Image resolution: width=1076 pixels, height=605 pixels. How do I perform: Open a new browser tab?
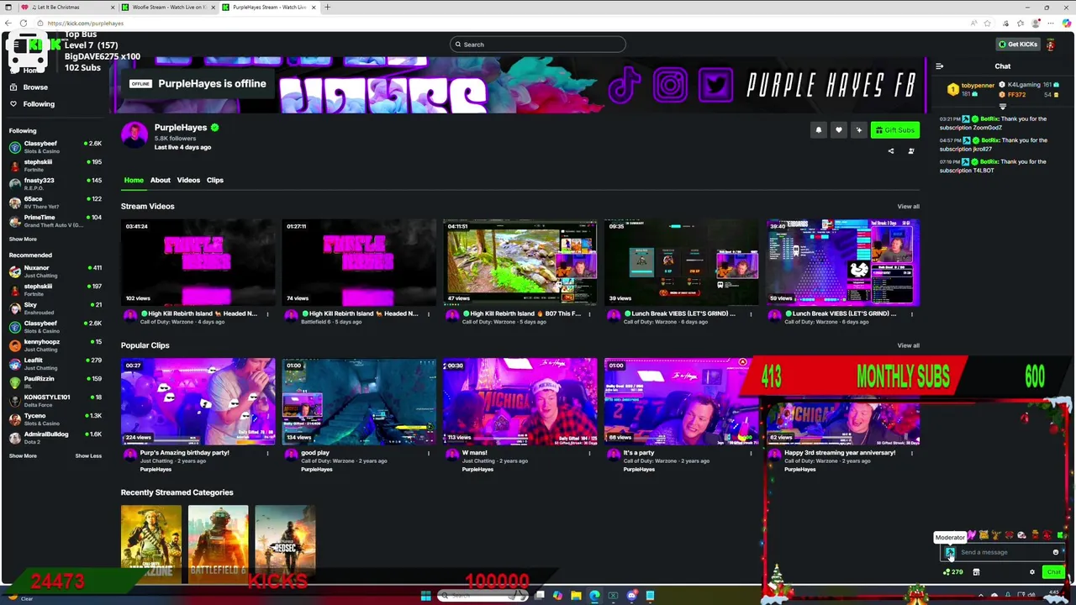tap(327, 8)
